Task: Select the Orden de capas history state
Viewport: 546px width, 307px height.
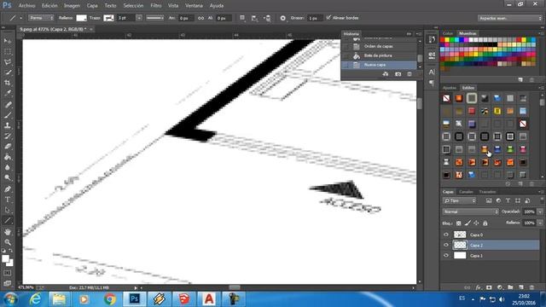Action: 379,46
